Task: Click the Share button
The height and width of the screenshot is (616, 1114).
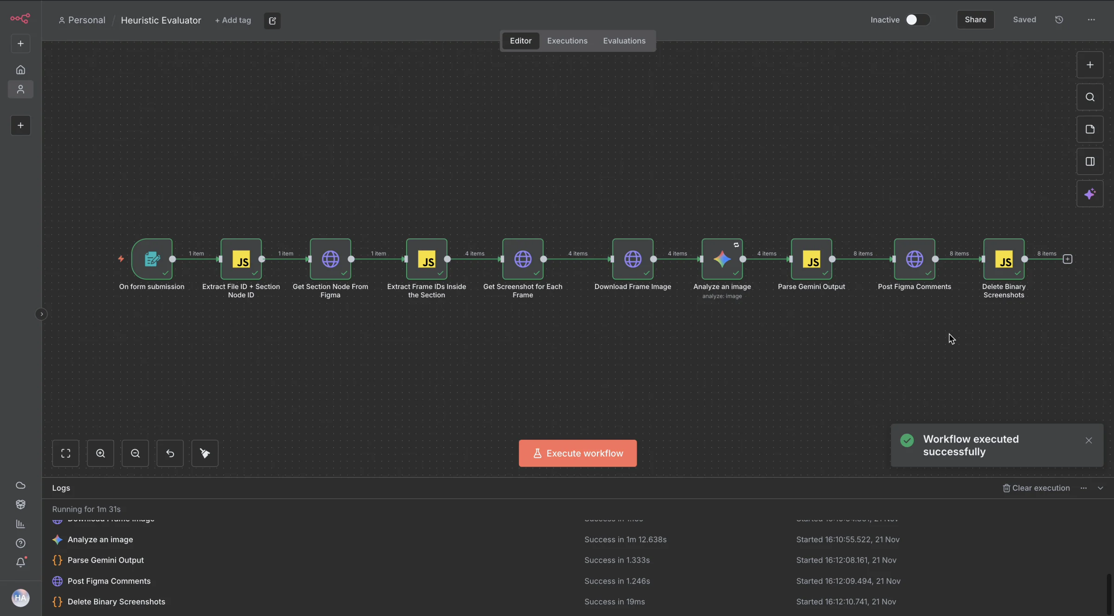Action: point(975,19)
